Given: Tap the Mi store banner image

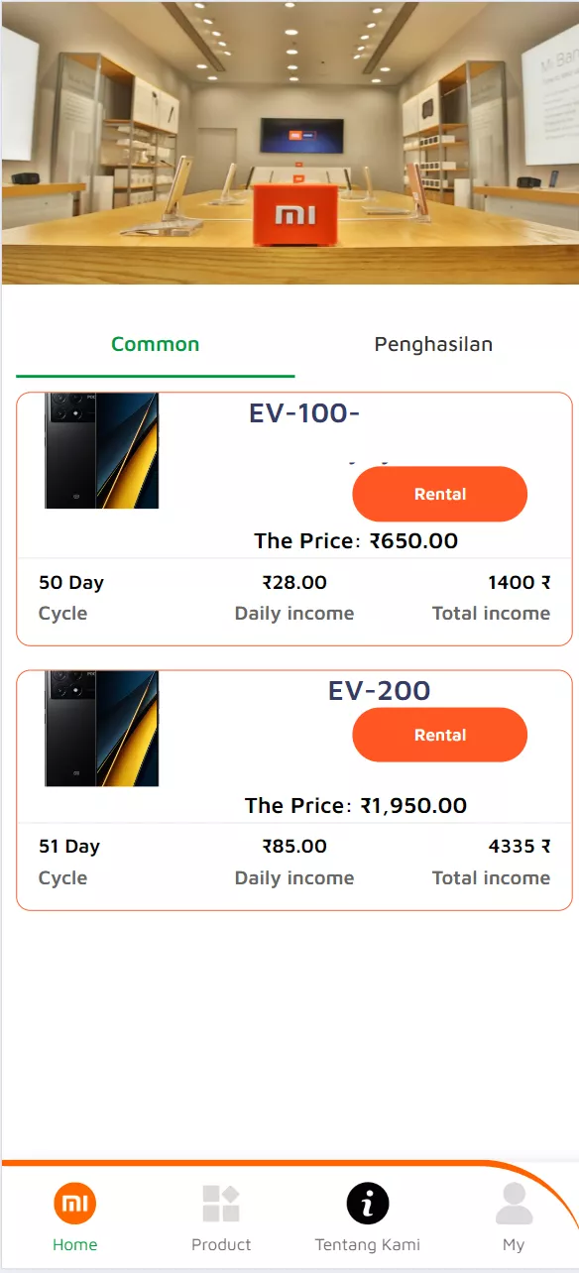Looking at the screenshot, I should [289, 143].
